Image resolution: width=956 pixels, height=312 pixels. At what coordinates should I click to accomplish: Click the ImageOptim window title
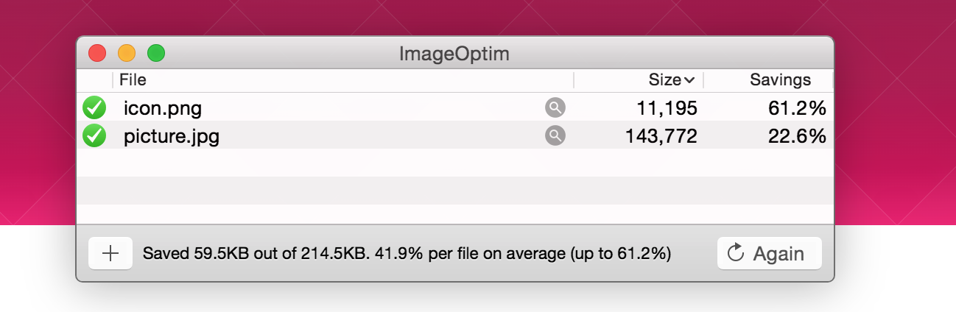coord(454,54)
